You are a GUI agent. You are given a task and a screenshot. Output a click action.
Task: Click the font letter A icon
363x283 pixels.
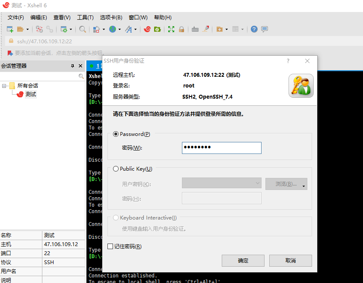pos(128,29)
